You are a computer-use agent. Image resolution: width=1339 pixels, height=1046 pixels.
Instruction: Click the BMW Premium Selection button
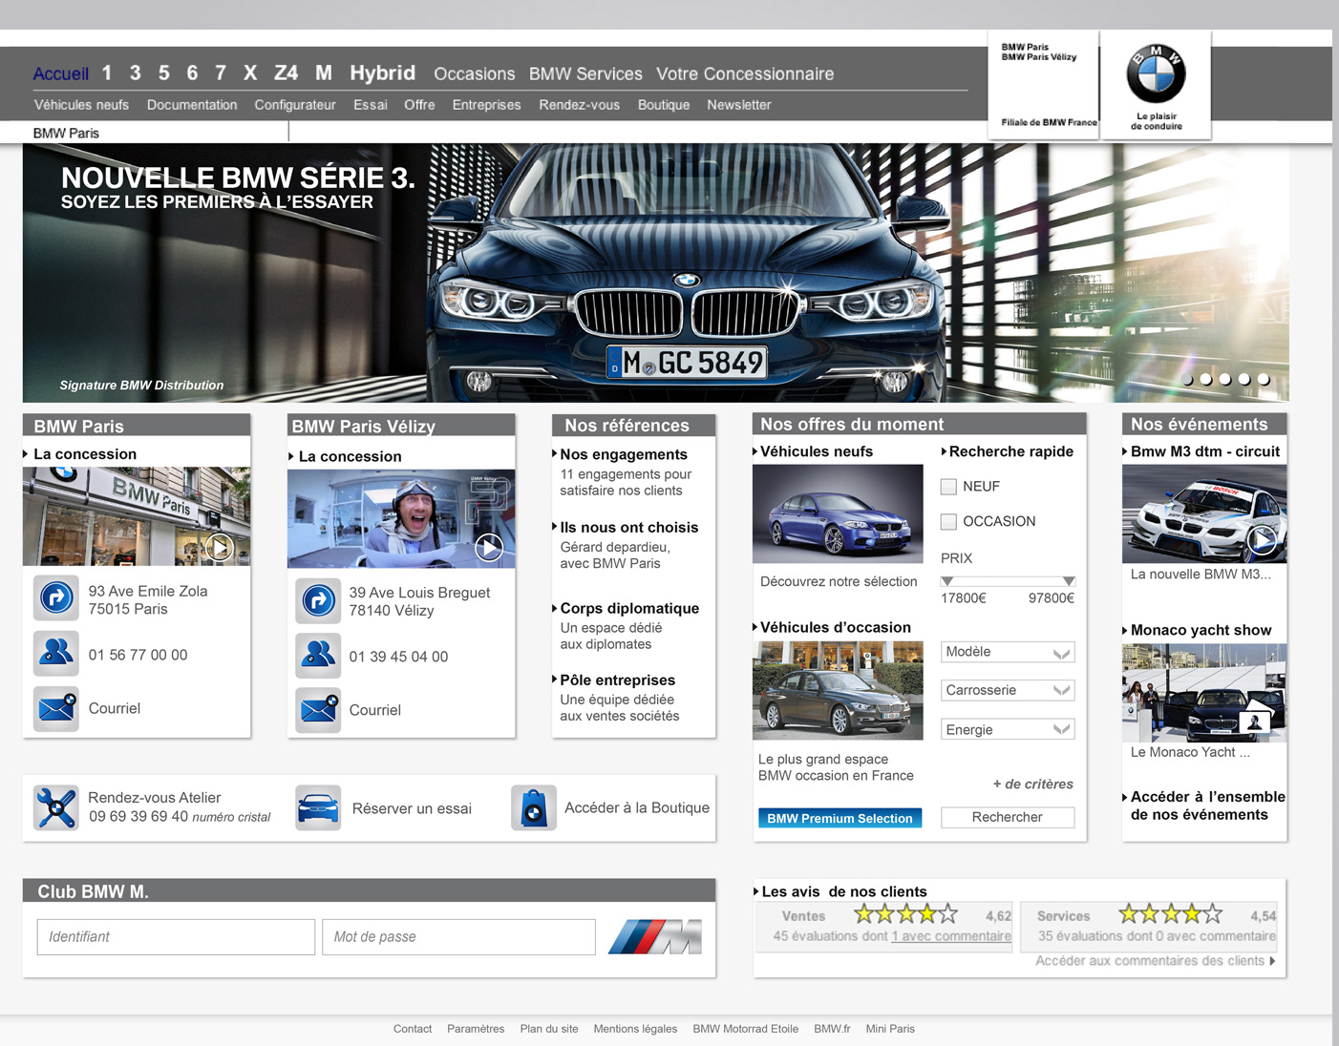pos(840,818)
